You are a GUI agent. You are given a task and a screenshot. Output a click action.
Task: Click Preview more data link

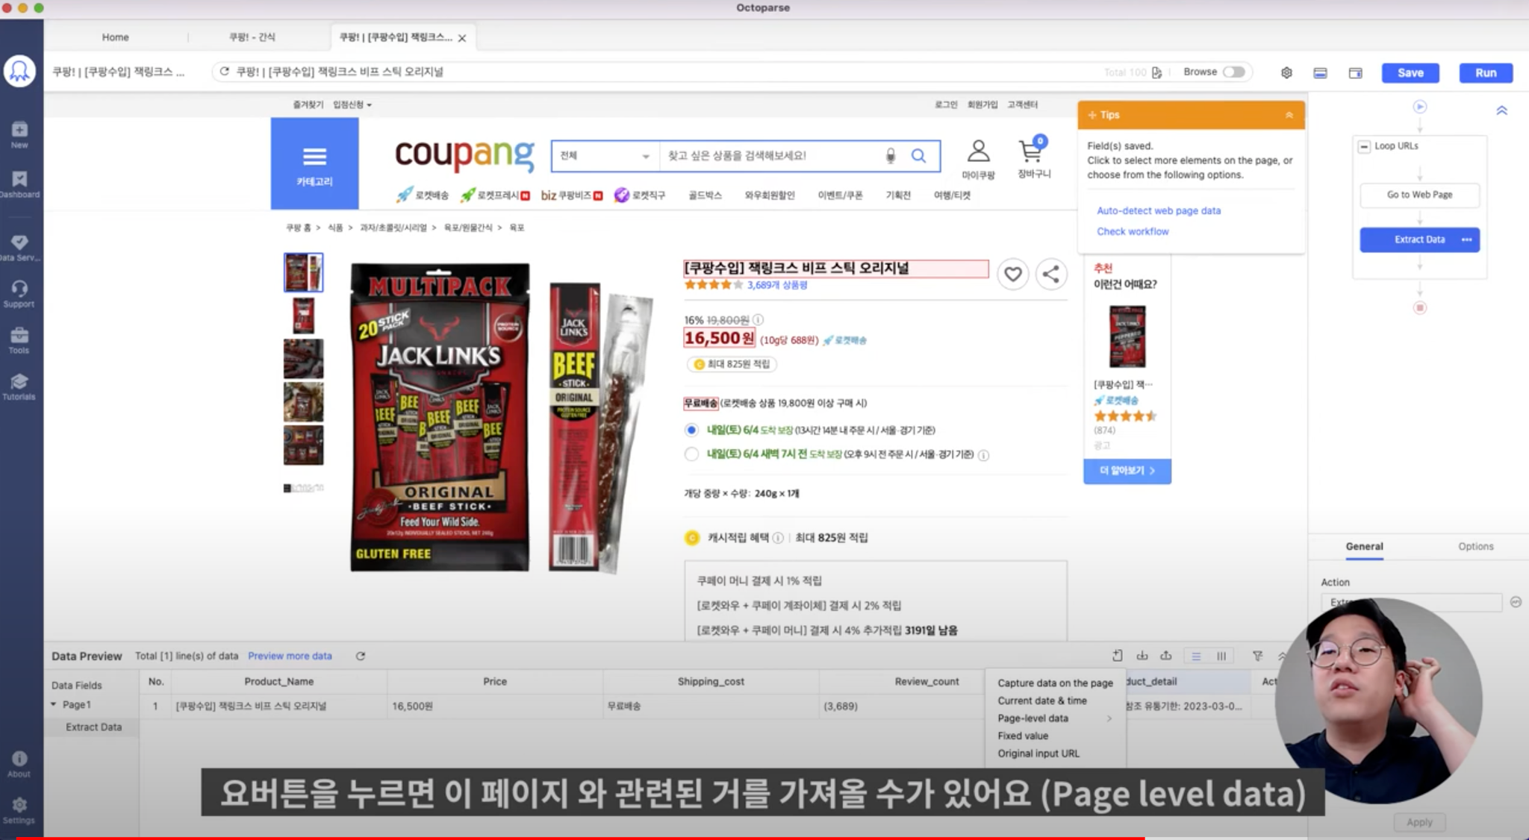coord(290,656)
